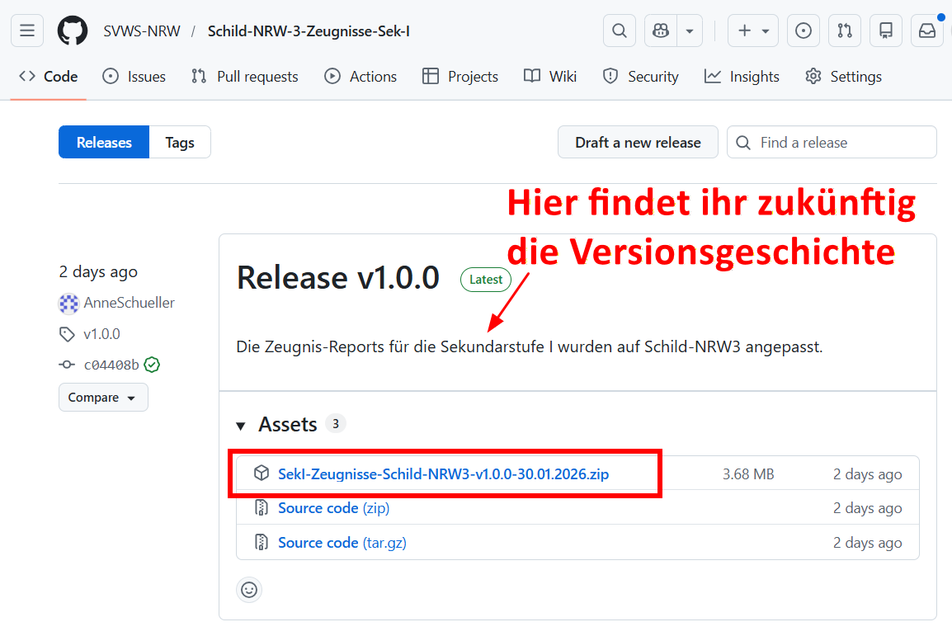Switch the release filter to Tags

180,142
